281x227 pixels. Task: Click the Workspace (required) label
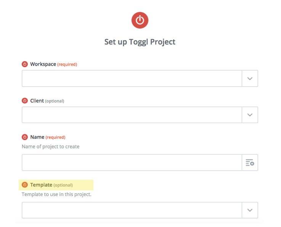pyautogui.click(x=53, y=64)
